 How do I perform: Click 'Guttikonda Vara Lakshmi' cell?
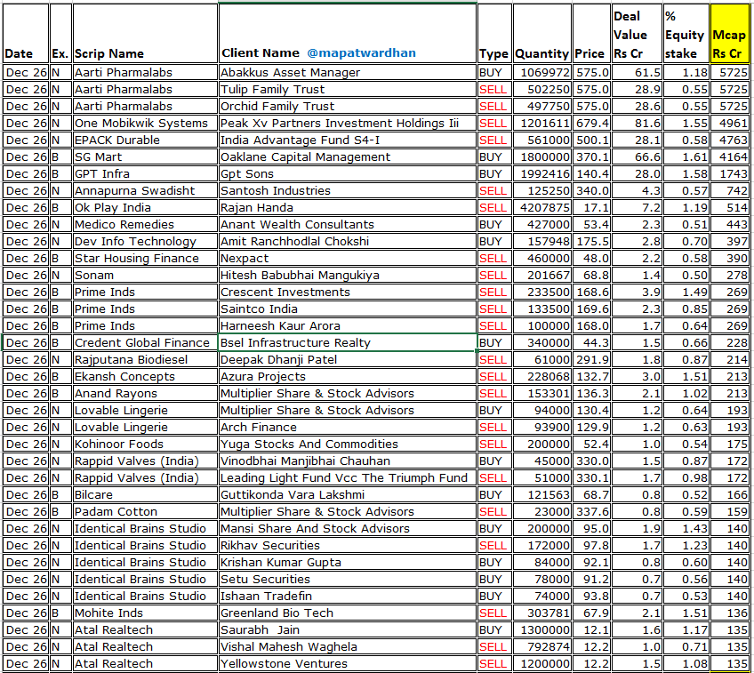pyautogui.click(x=348, y=494)
